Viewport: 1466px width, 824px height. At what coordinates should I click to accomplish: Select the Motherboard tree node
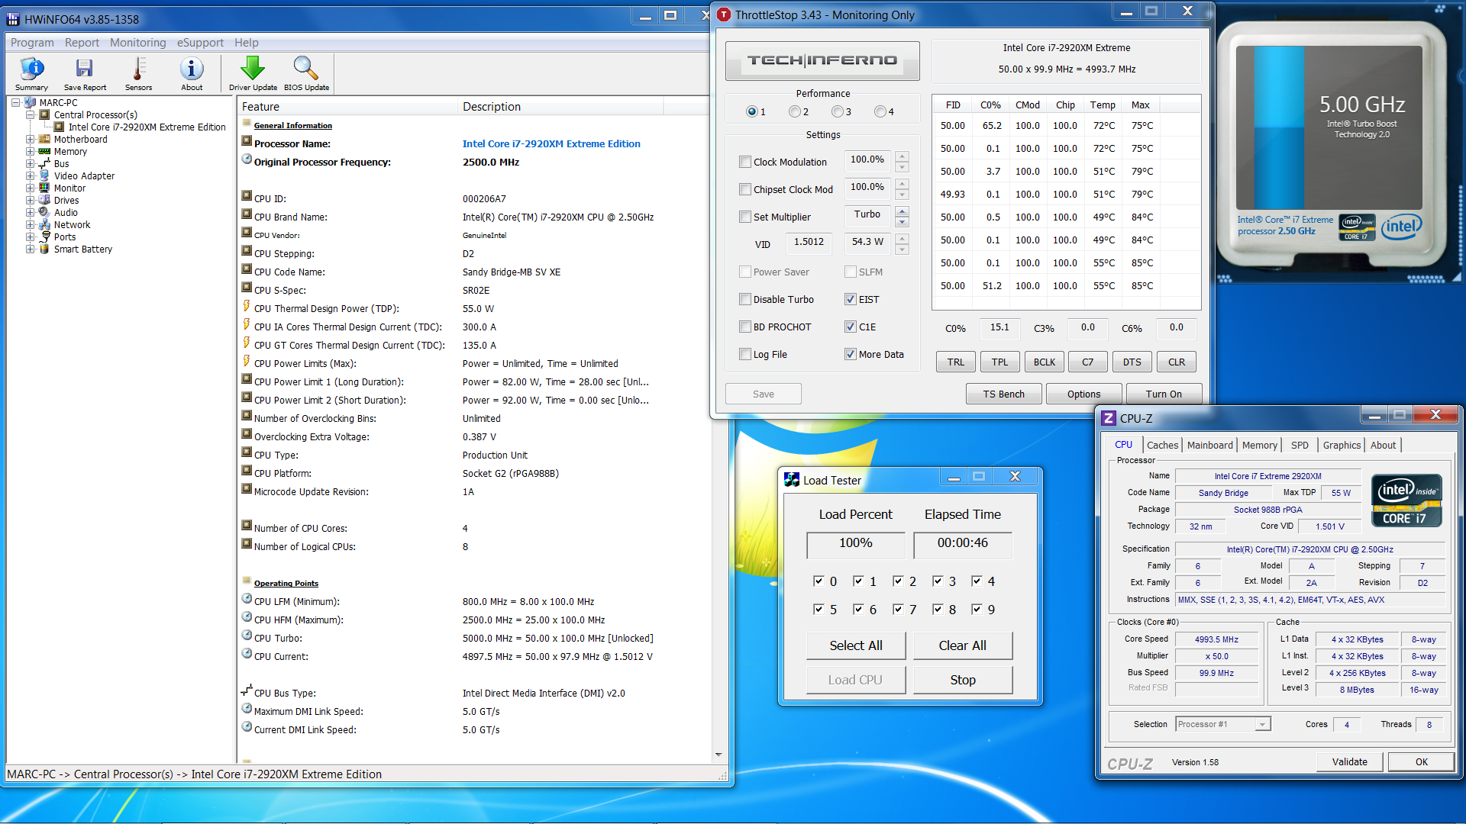(80, 139)
